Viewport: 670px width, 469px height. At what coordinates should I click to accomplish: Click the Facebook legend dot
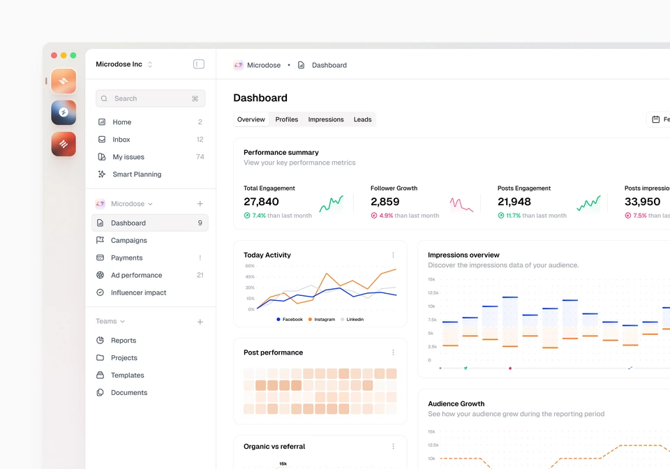pyautogui.click(x=278, y=320)
